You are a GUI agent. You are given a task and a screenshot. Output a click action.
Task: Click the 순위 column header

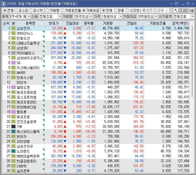[6, 23]
